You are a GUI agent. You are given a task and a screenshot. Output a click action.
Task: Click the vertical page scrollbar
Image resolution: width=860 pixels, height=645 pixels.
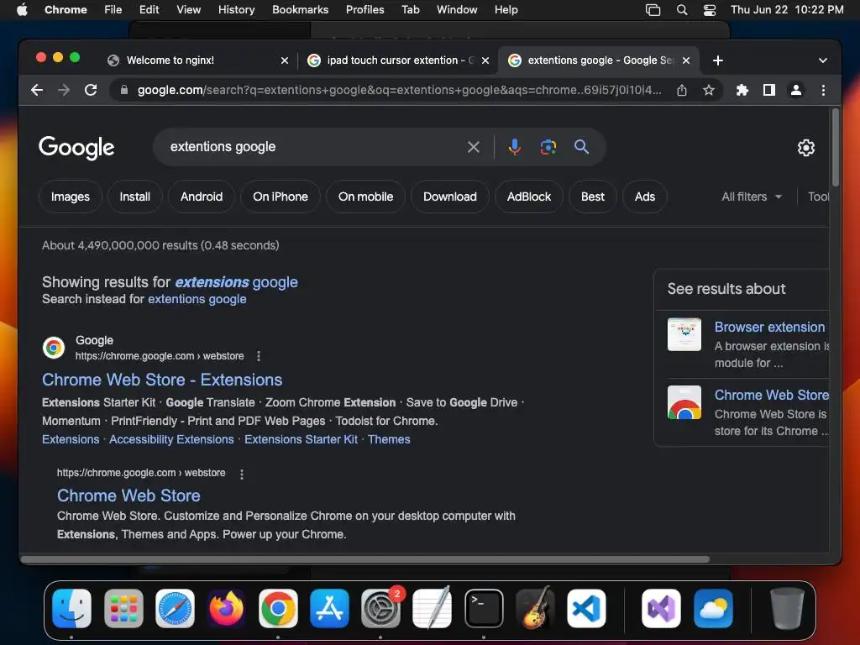click(836, 148)
